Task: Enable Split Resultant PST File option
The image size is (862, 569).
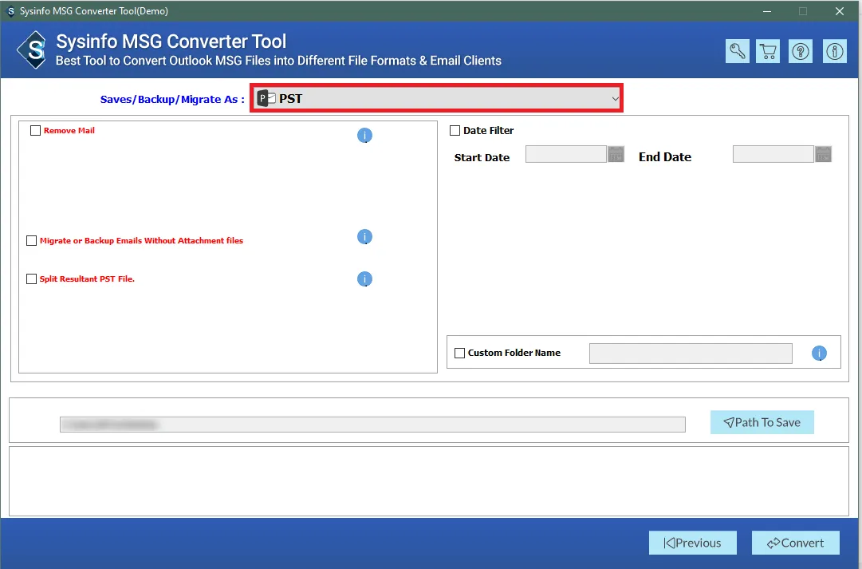Action: [32, 279]
